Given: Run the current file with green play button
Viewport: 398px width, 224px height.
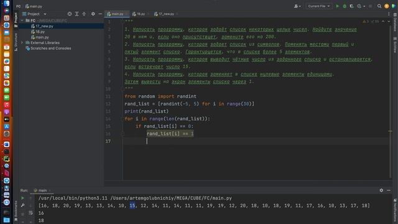Looking at the screenshot, I should pos(337,6).
